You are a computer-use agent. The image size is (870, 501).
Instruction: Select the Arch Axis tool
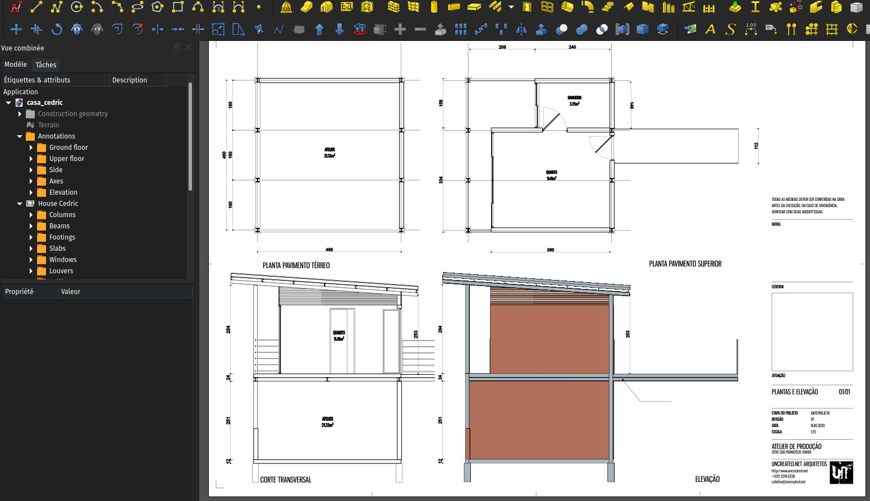(x=791, y=29)
